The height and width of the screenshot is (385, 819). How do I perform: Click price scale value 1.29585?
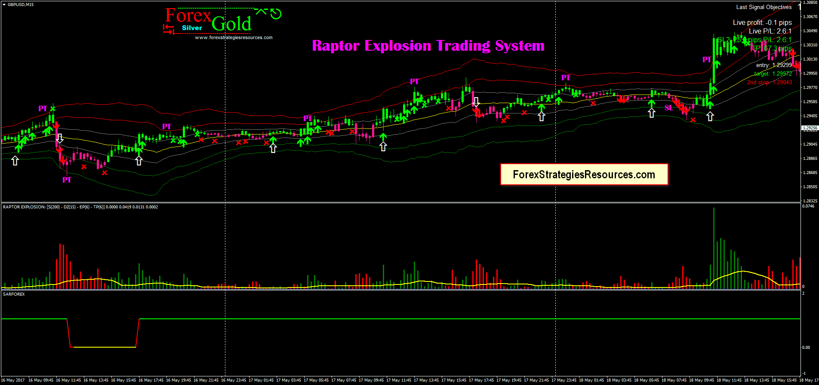(810, 102)
